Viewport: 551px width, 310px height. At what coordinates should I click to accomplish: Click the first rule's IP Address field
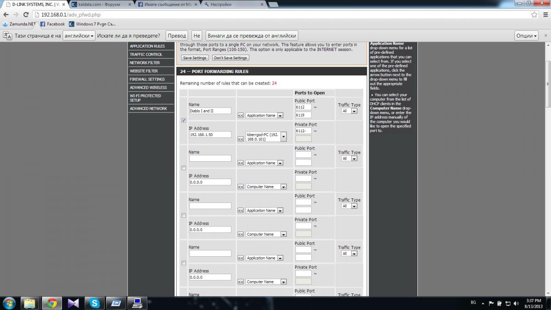click(x=210, y=135)
